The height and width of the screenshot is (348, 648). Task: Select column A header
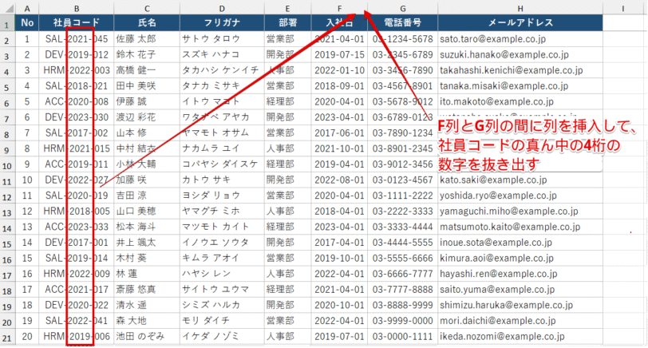coord(27,8)
